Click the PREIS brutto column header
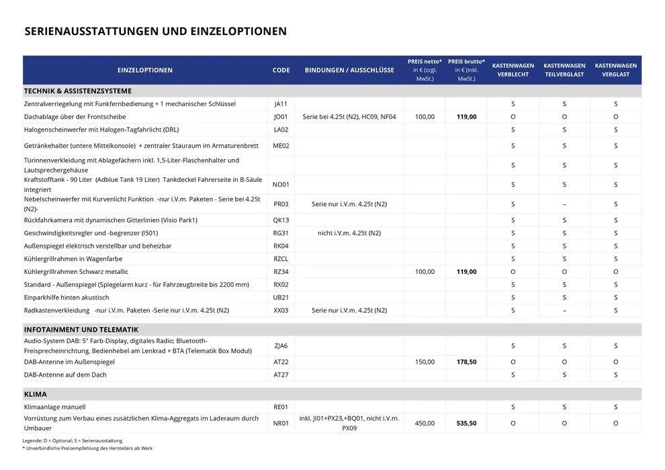This screenshot has width=665, height=470. (x=466, y=70)
